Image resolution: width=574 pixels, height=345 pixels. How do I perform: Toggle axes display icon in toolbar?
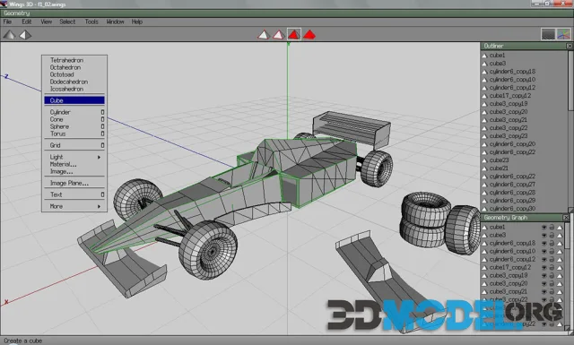pos(564,34)
